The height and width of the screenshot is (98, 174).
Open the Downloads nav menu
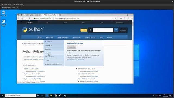[49, 38]
